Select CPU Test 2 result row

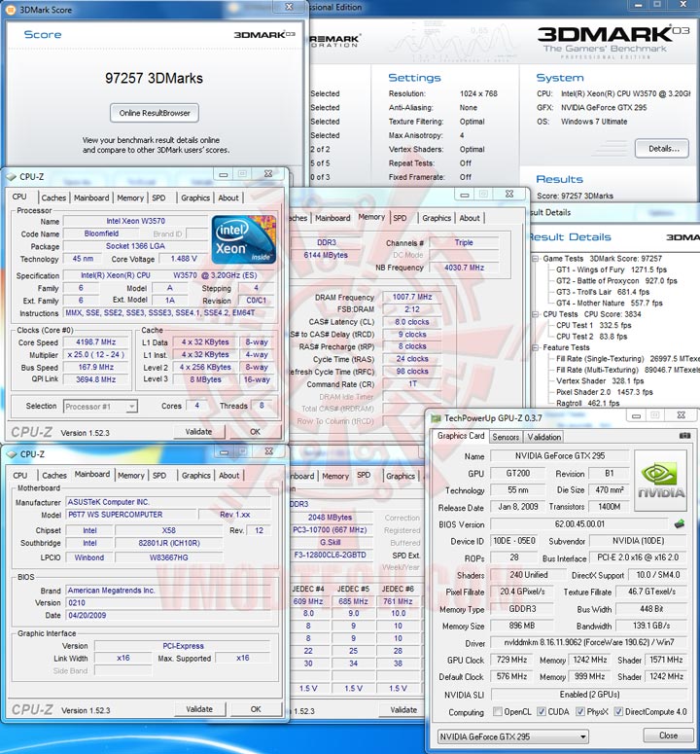591,336
